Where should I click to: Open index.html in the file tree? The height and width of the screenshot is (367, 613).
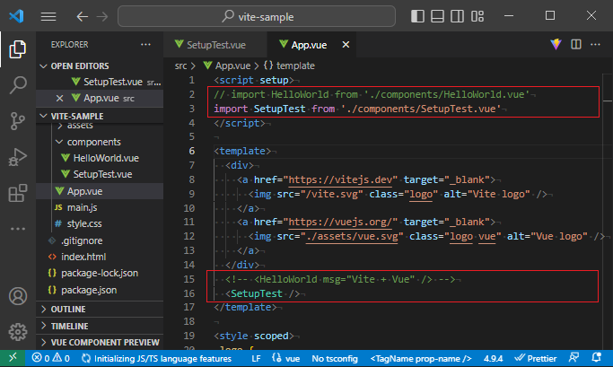[83, 257]
